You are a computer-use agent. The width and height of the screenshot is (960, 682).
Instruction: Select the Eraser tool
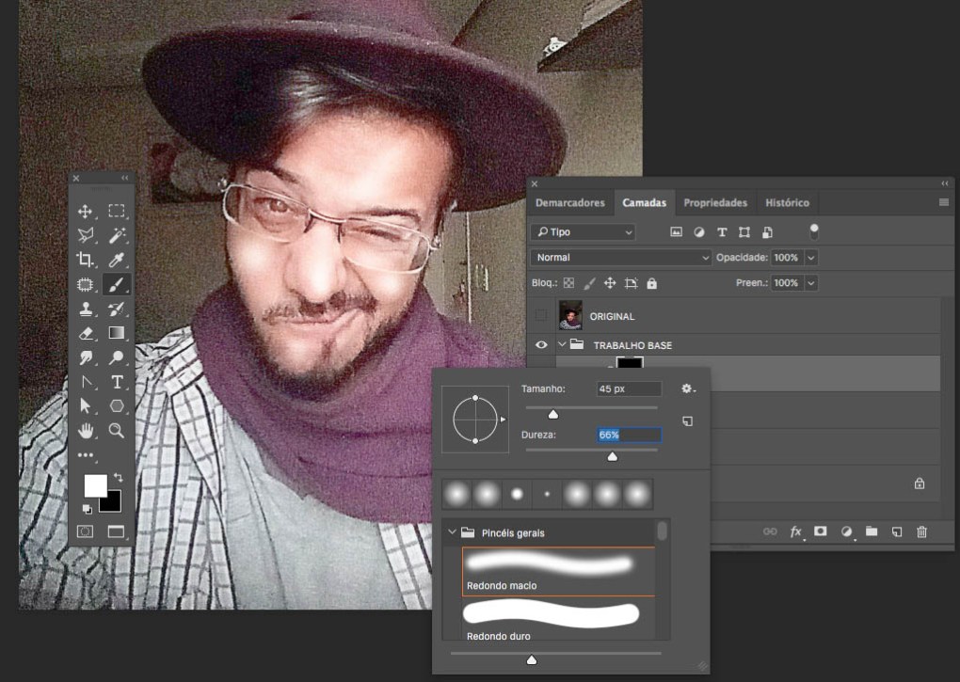pyautogui.click(x=86, y=333)
